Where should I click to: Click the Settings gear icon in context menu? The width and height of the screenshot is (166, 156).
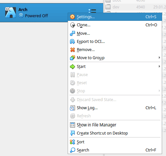(72, 17)
